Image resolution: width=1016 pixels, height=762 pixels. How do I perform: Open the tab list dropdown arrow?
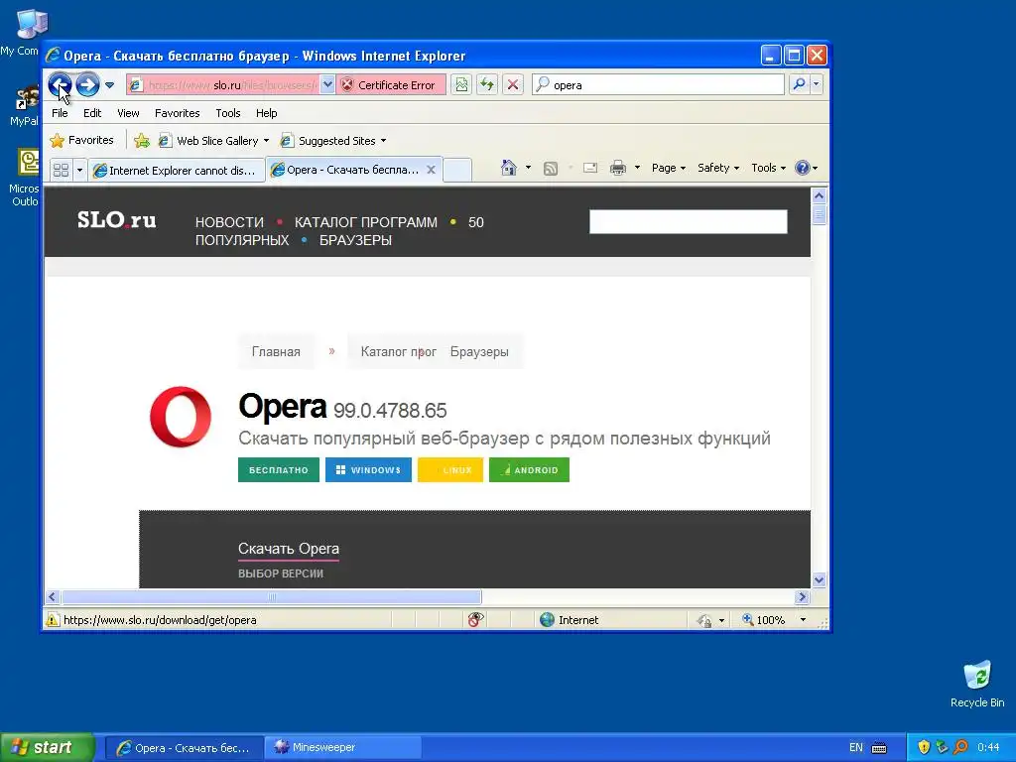(79, 170)
